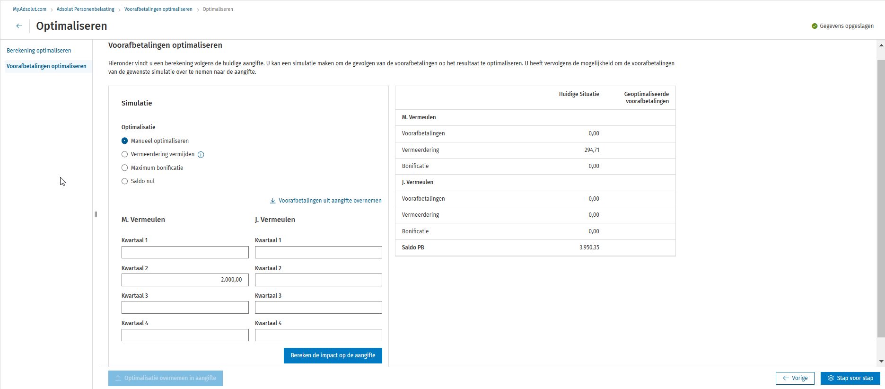Open My.Adsolut.com breadcrumb link
Image resolution: width=885 pixels, height=389 pixels.
pos(29,9)
